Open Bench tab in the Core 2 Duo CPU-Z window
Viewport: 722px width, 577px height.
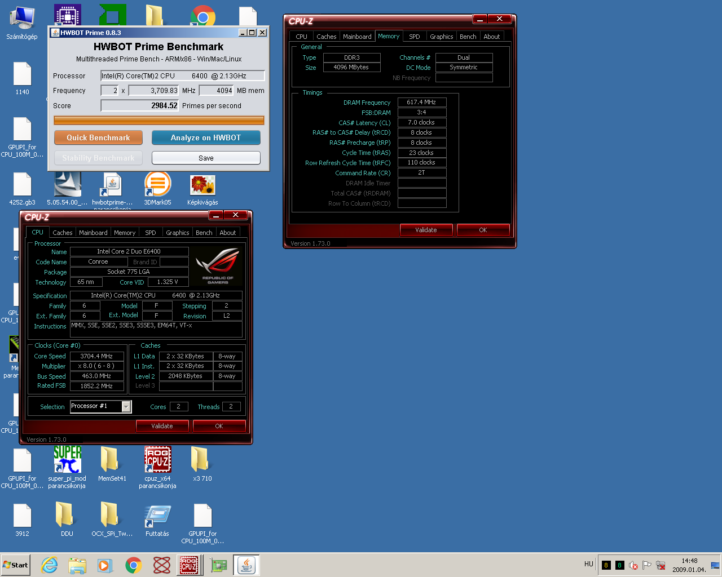pyautogui.click(x=204, y=233)
